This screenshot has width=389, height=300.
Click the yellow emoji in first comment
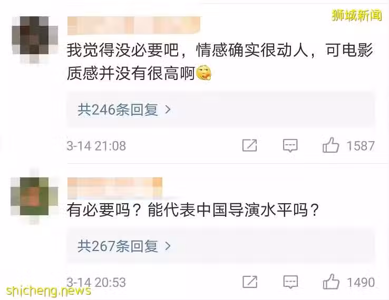[x=203, y=73]
